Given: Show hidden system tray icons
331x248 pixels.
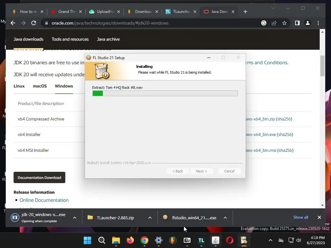Looking at the screenshot, I should coord(271,240).
